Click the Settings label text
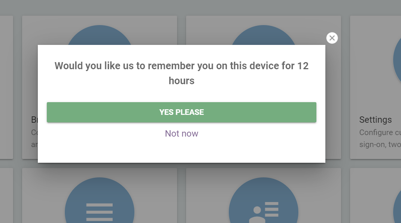 pyautogui.click(x=375, y=120)
